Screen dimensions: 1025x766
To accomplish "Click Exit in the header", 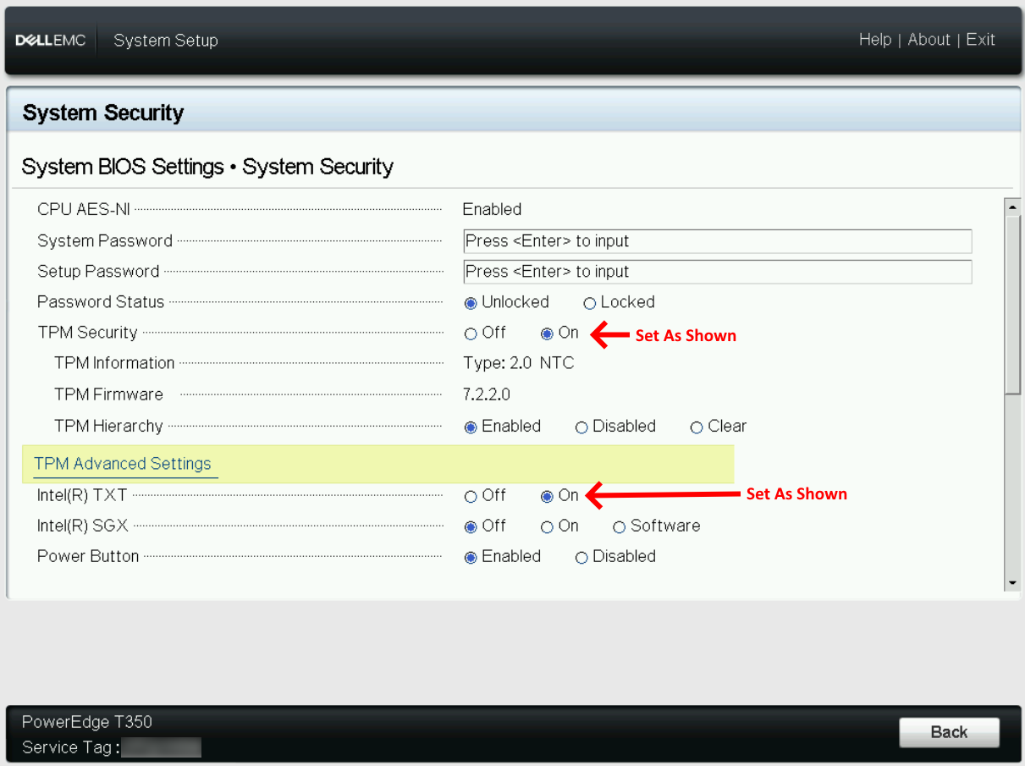I will (980, 40).
